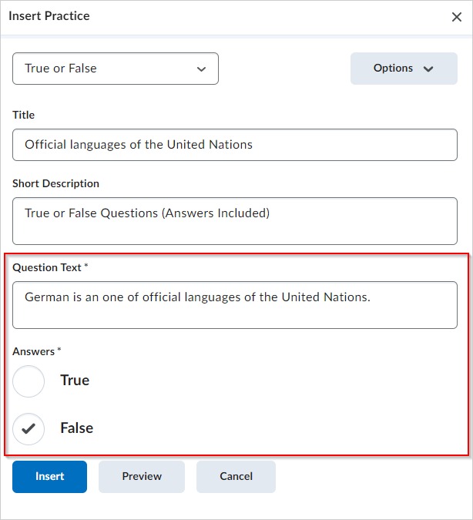
Task: Click the chevron in practice type selector
Action: pos(201,69)
